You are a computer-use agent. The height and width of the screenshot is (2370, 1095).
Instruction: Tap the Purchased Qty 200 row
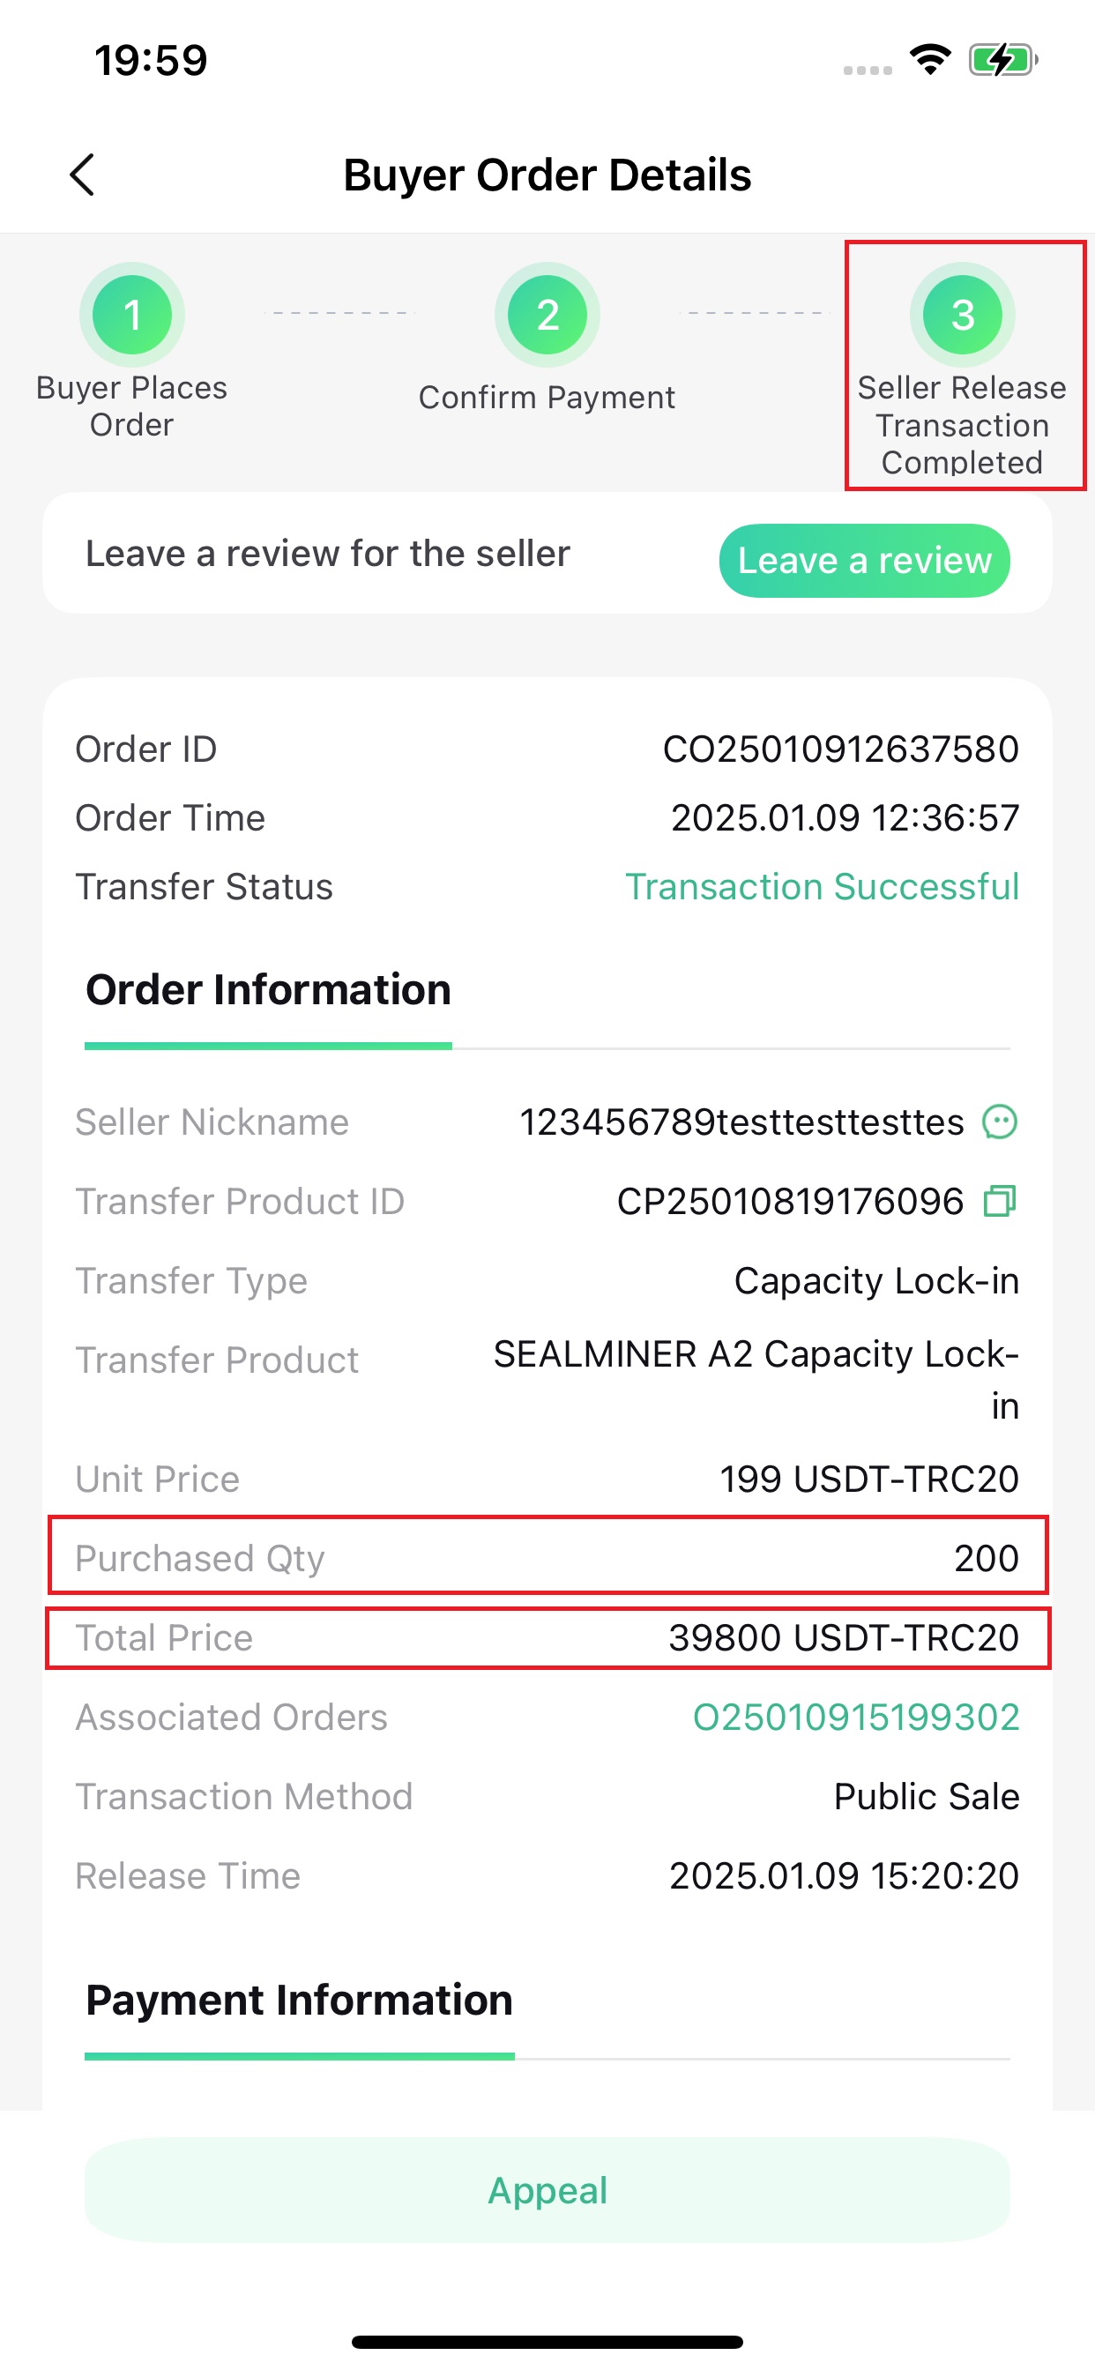[x=547, y=1557]
